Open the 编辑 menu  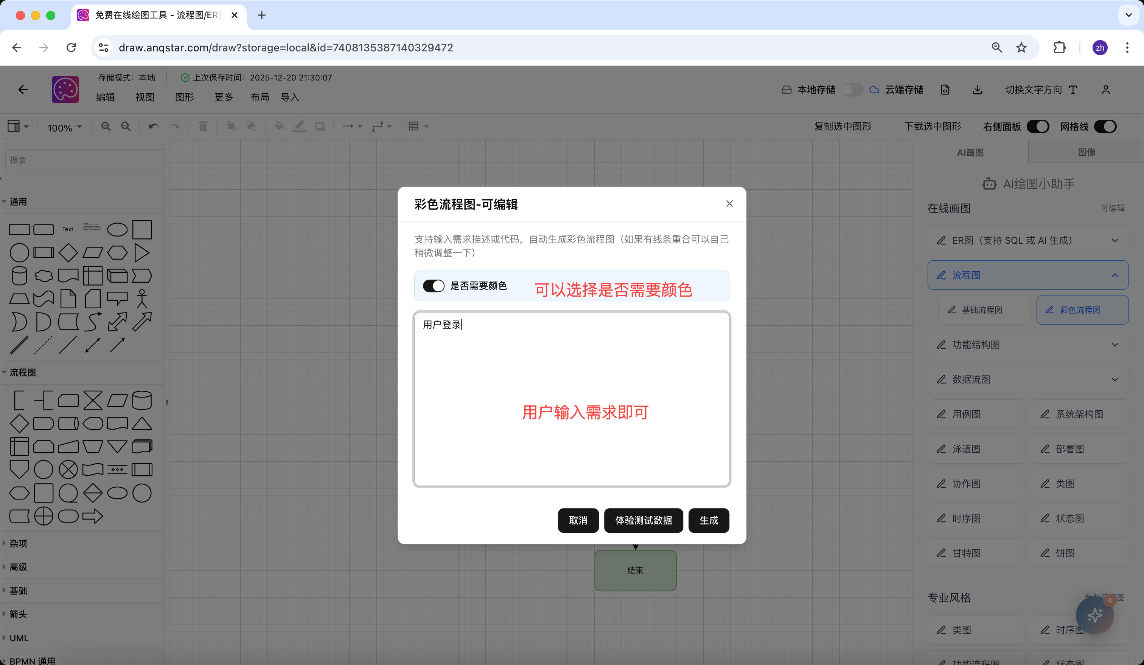point(105,97)
